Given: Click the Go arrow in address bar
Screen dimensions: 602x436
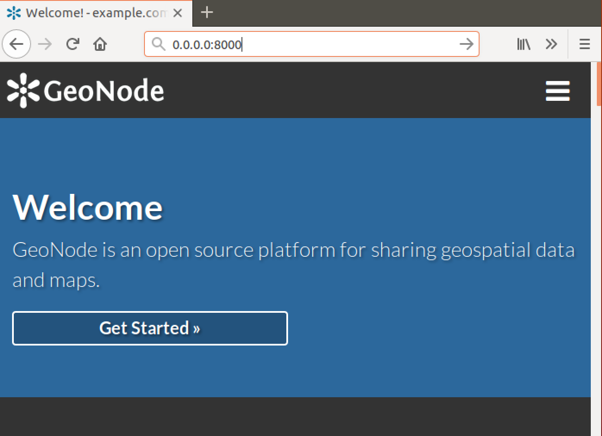Looking at the screenshot, I should [466, 44].
